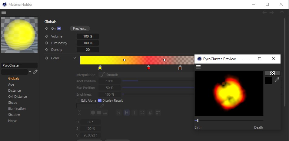Viewport: 289px width, 141px height.
Task: Click the Luminosity 100 % field
Action: (88, 43)
